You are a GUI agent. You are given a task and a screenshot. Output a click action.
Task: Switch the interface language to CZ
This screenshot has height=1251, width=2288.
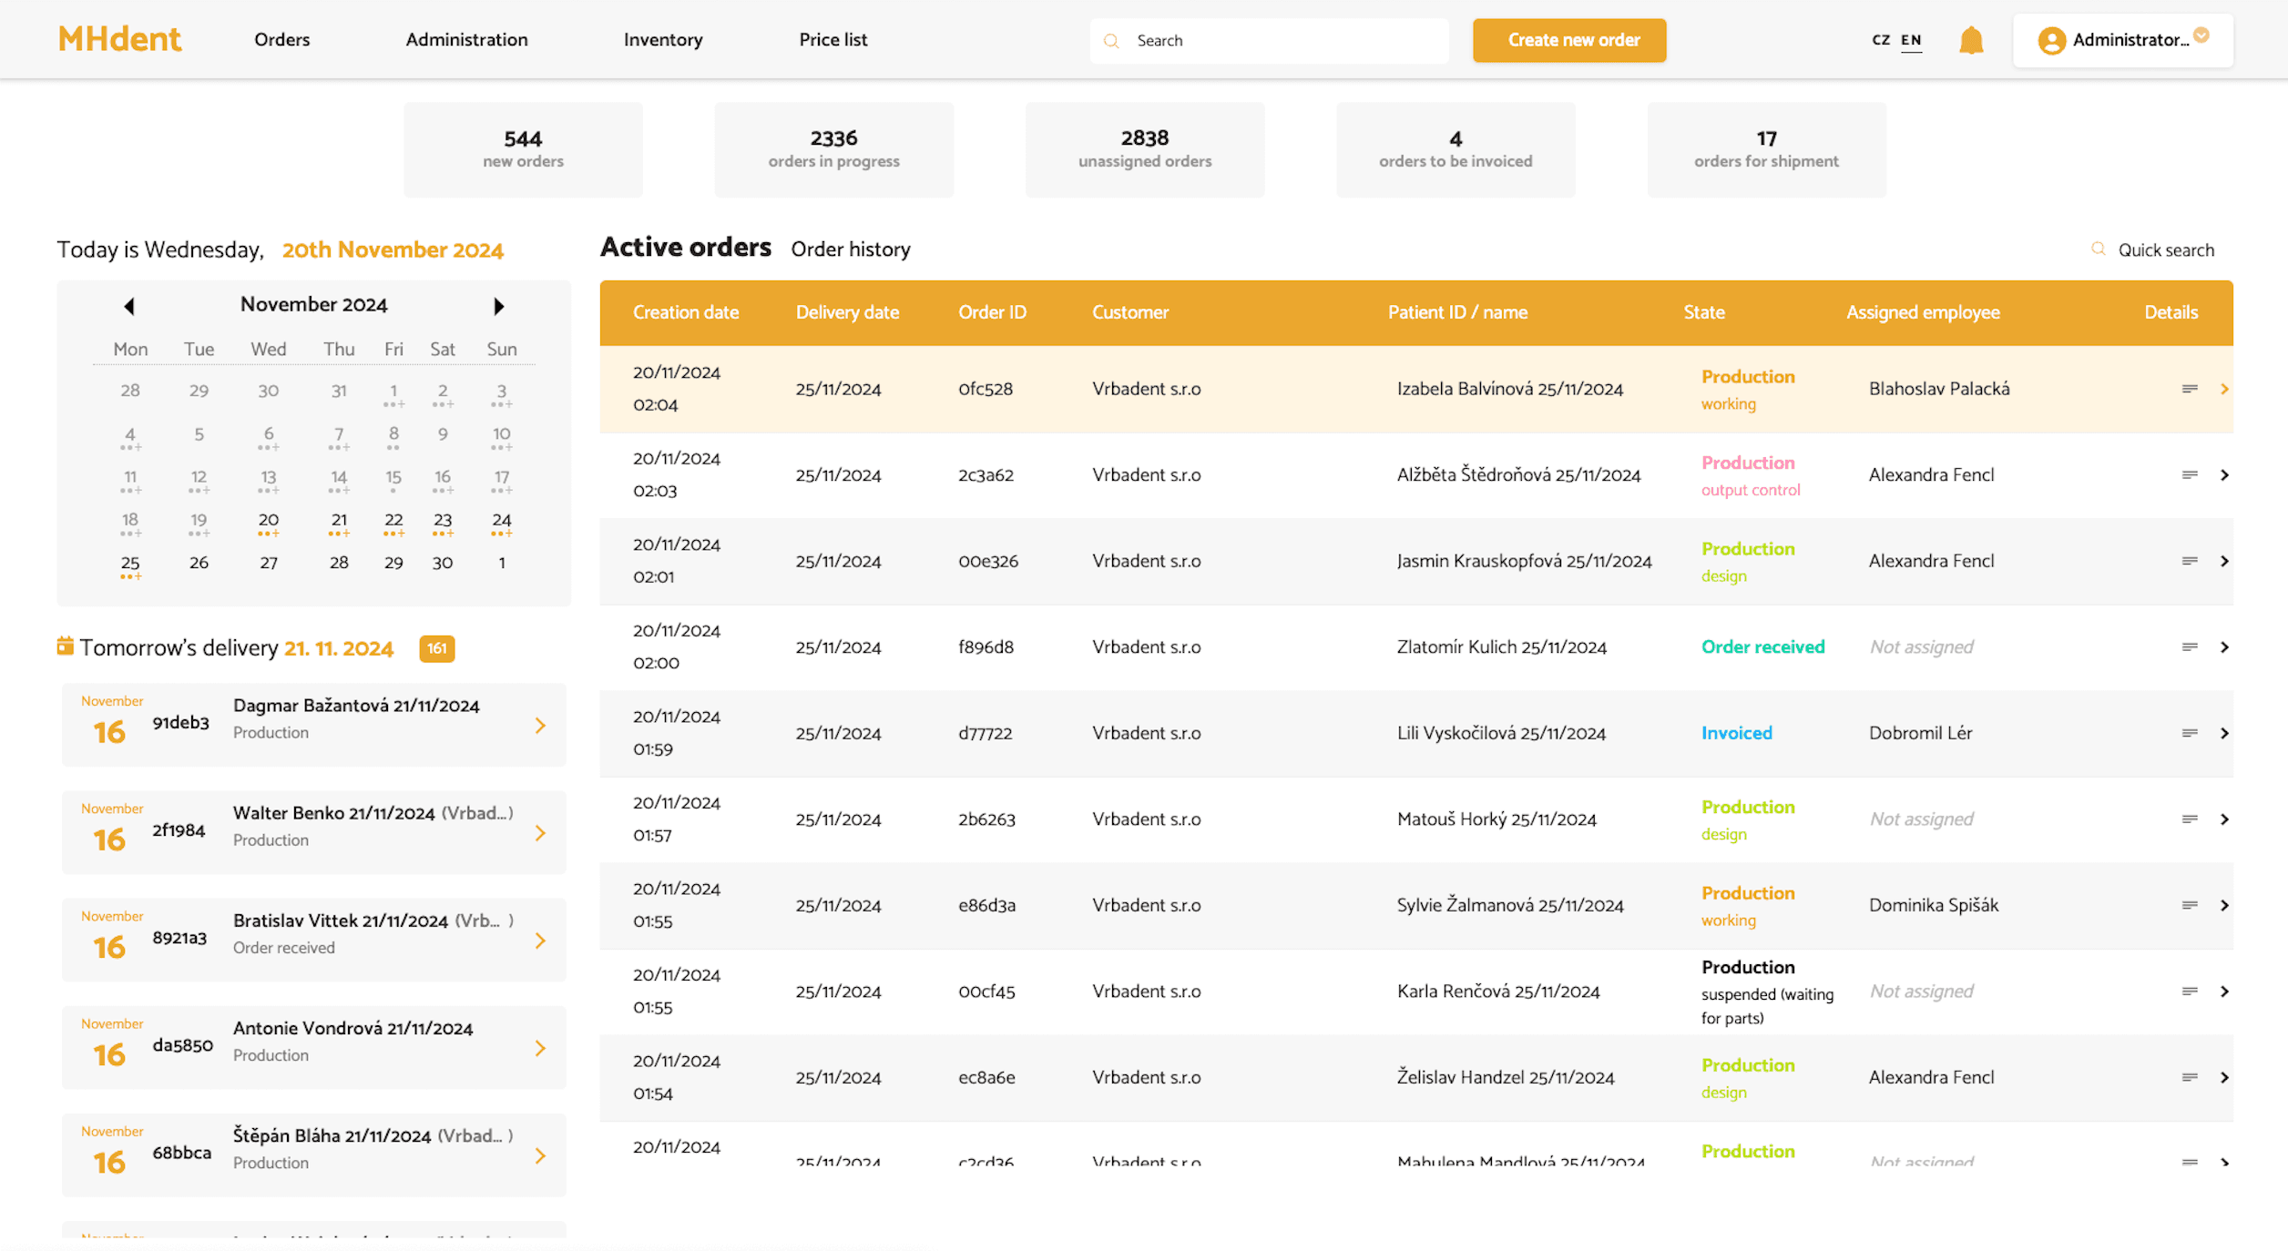click(x=1880, y=40)
